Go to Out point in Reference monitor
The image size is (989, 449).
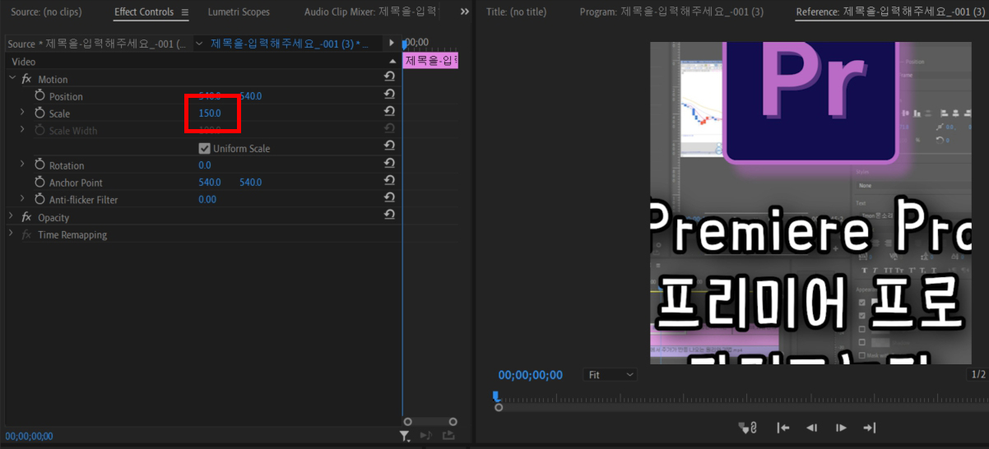[869, 428]
